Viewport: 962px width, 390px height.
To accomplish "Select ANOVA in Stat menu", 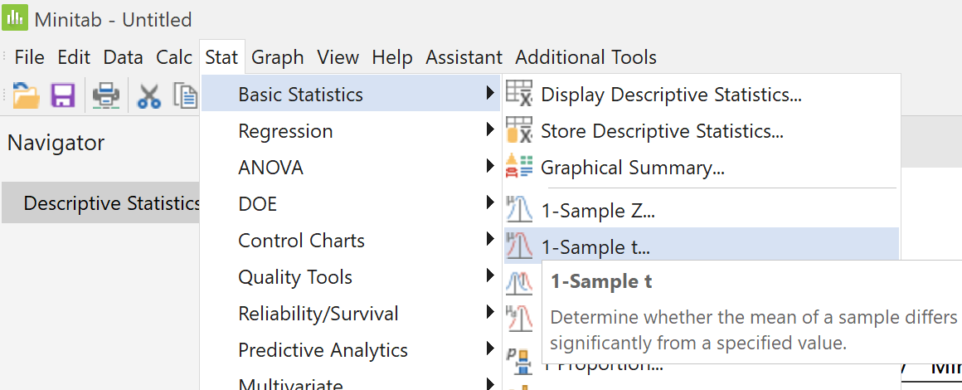I will click(x=351, y=167).
